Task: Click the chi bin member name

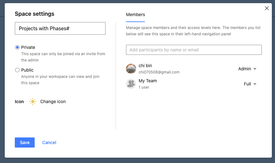Action: tap(145, 66)
